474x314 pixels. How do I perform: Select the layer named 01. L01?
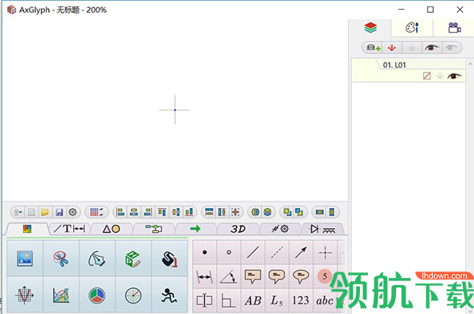click(x=408, y=70)
